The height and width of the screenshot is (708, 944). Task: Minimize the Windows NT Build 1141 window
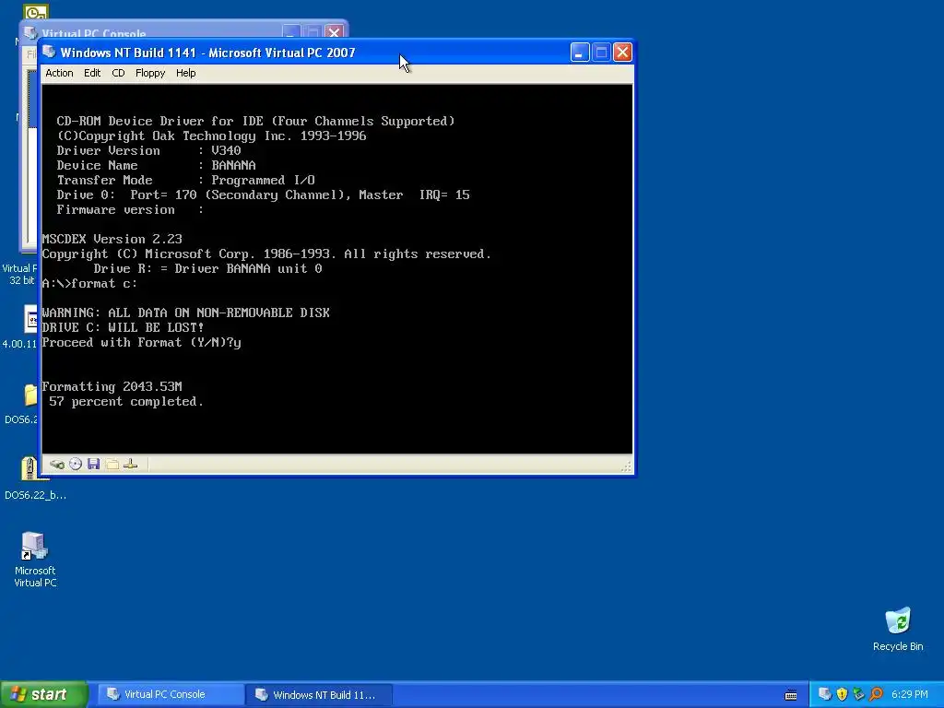click(579, 53)
